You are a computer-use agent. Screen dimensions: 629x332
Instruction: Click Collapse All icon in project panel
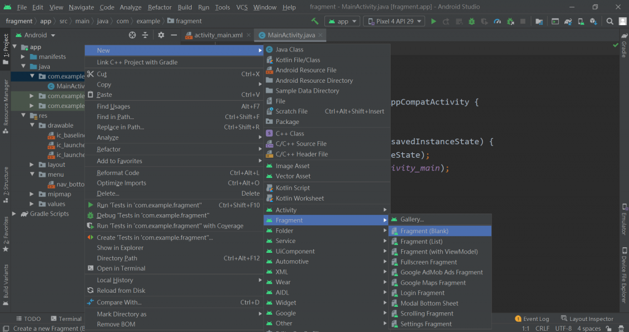146,35
